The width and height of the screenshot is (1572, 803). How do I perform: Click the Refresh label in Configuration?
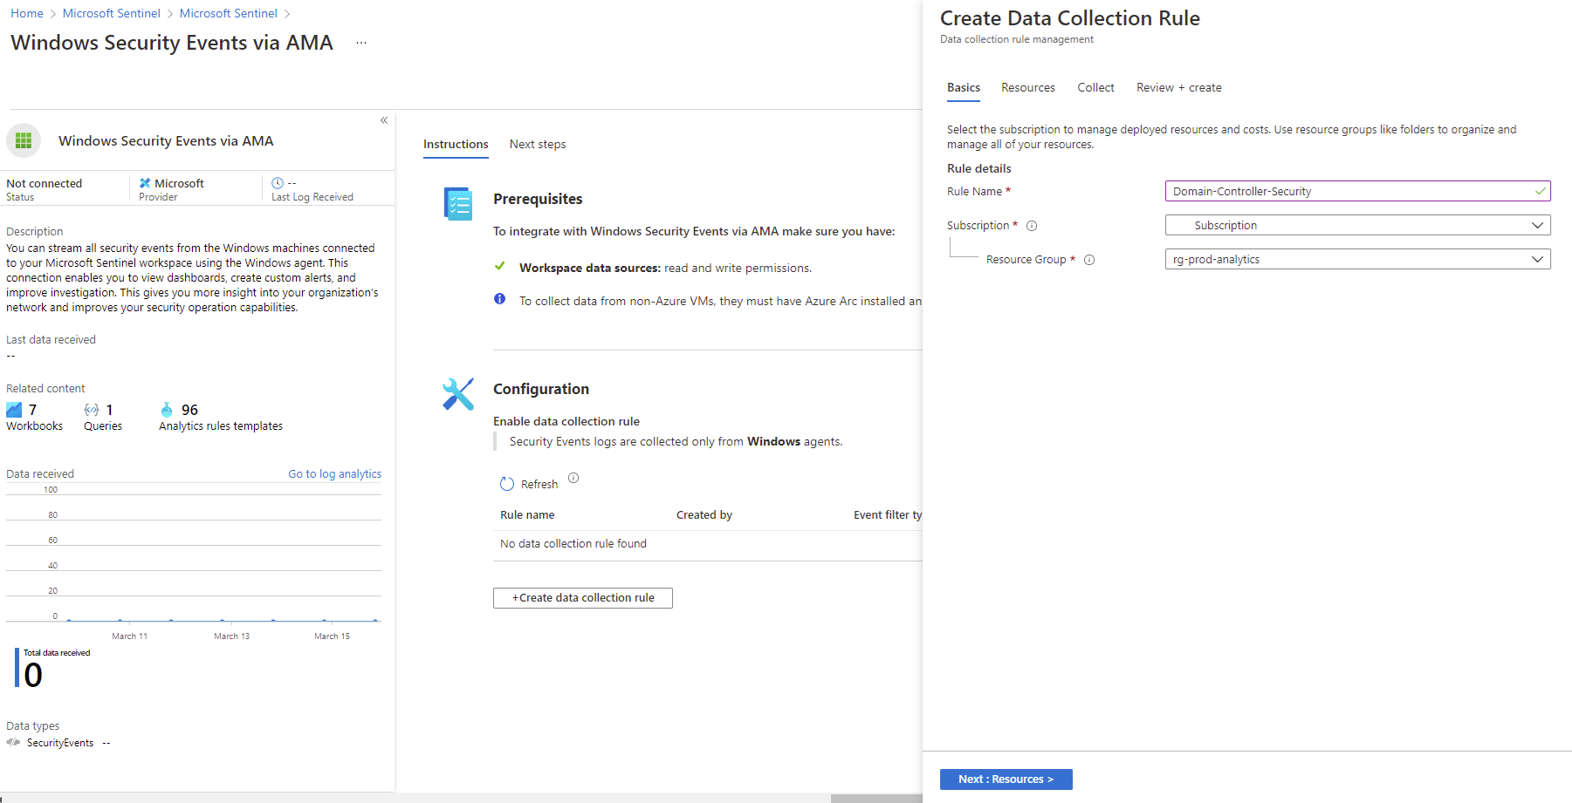click(539, 485)
